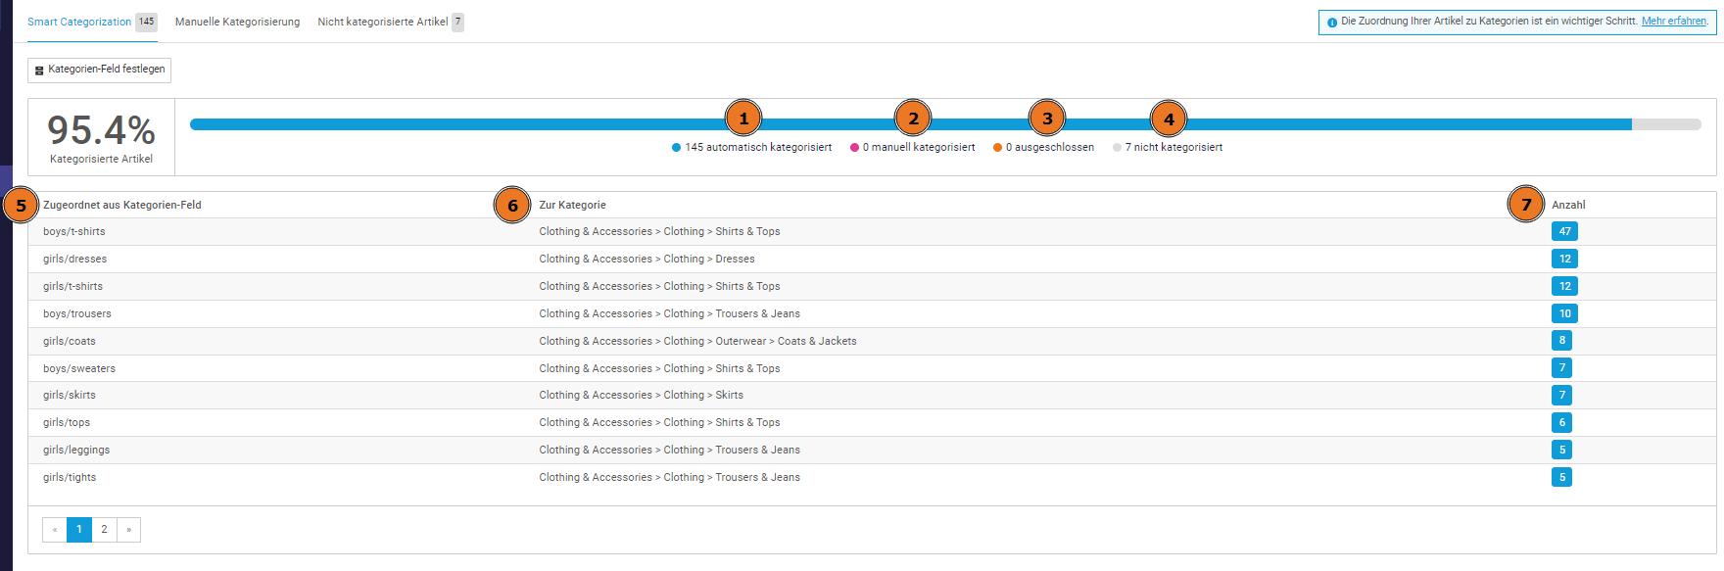Click Trousers & Jeans category for boys/trousers

coord(669,314)
